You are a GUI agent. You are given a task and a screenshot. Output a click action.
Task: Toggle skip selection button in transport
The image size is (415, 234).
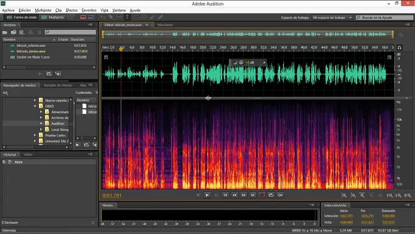[280, 195]
